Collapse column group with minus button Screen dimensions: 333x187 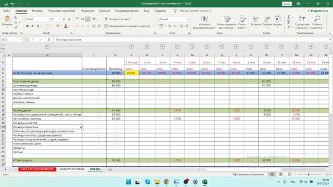(x=47, y=46)
